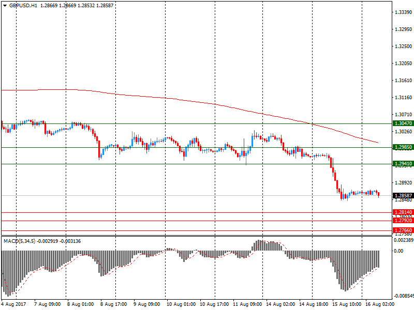Select the 10 Aug 17:00 time axis label
414x310 pixels.
tap(214, 304)
